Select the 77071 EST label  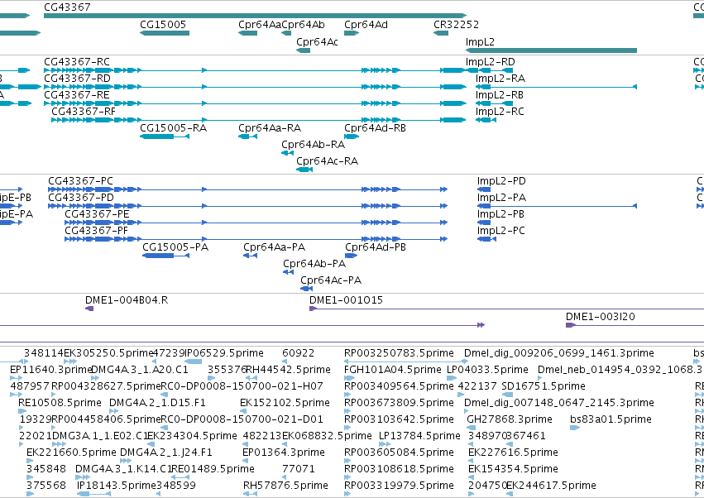tap(298, 469)
